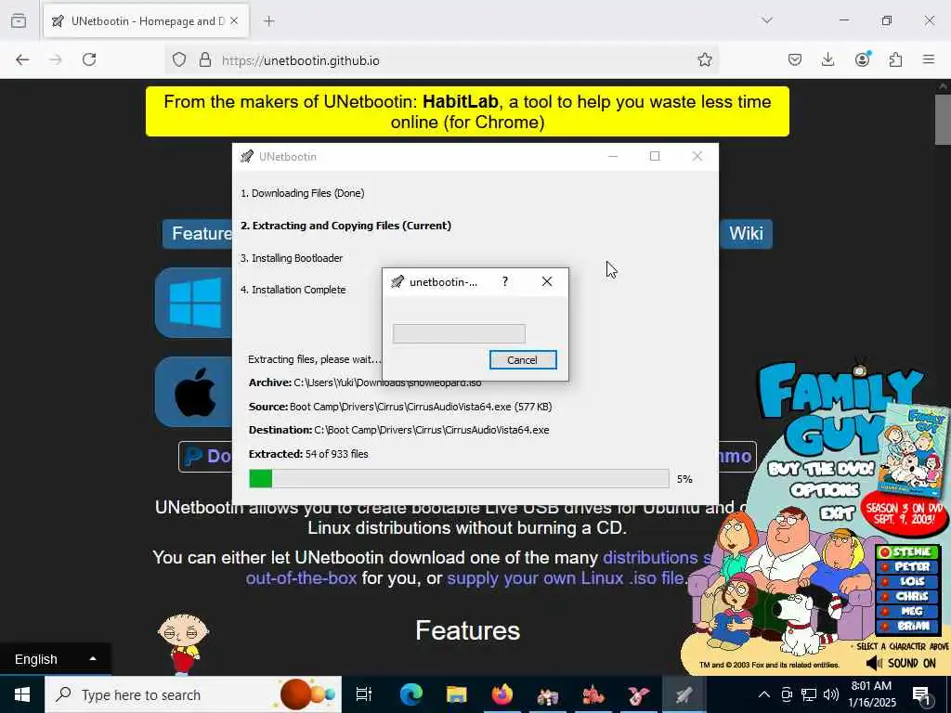Viewport: 951px width, 713px height.
Task: Select LOIS in the Family Guy character list
Action: point(907,581)
